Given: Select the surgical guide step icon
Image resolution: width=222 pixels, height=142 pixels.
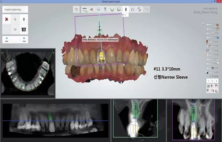Looking at the screenshot, I should 132,10.
